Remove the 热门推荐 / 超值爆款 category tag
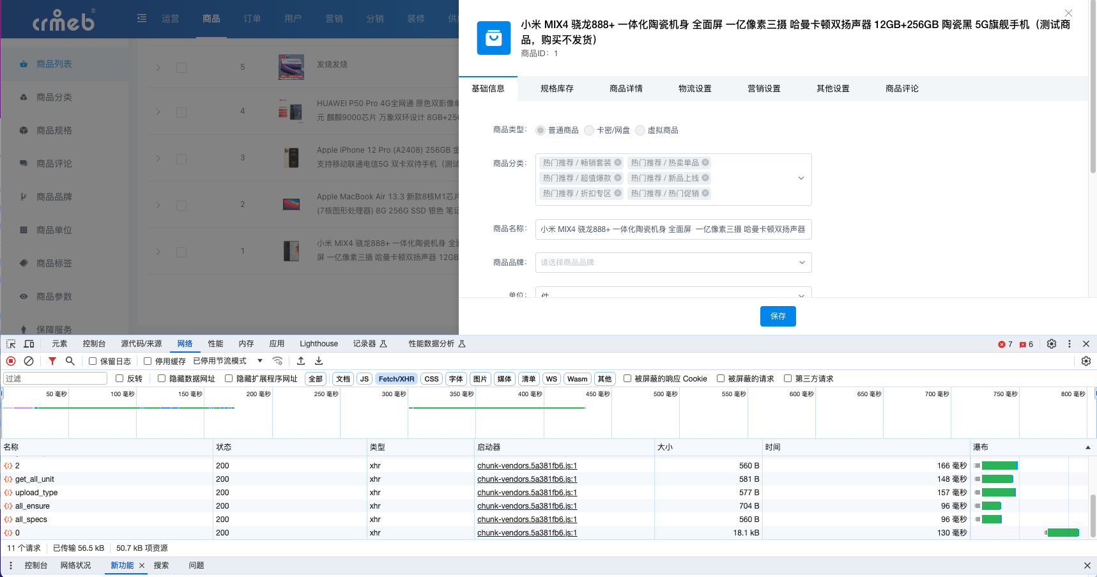Viewport: 1097px width, 577px height. tap(618, 178)
